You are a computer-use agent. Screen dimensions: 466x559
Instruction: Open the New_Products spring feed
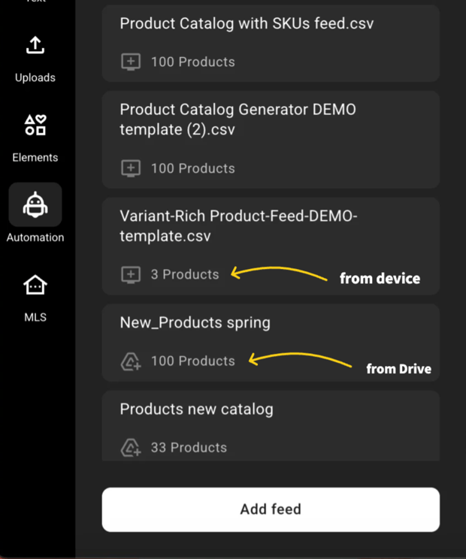[195, 323]
